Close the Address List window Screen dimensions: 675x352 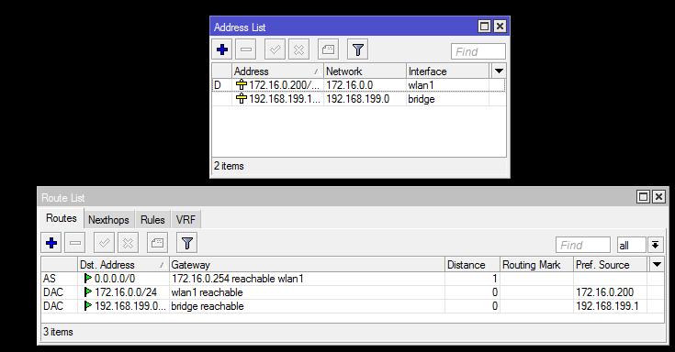click(x=500, y=27)
